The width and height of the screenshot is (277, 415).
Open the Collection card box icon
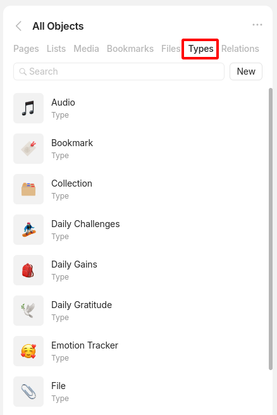28,189
